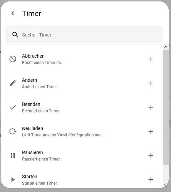This screenshot has height=192, width=171.
Task: Focus the Suche Timer search field
Action: [x=85, y=35]
